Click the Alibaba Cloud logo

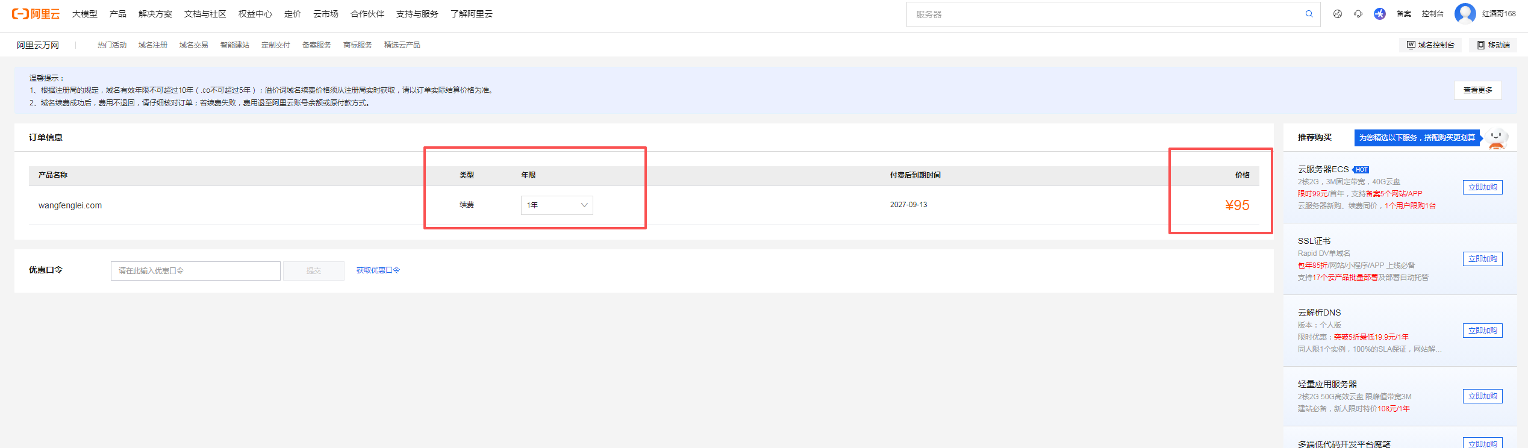pyautogui.click(x=36, y=14)
